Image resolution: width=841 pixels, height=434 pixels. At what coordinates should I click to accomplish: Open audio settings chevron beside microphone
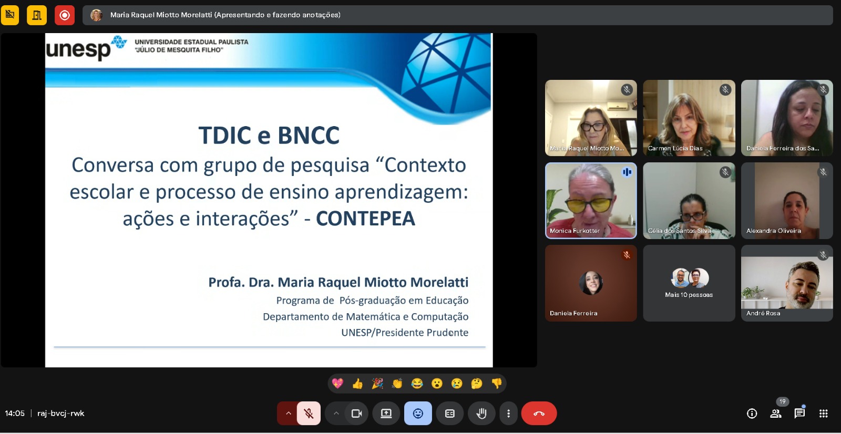288,414
